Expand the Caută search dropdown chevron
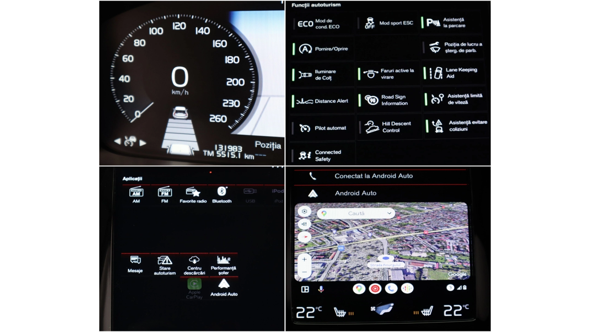Image resolution: width=590 pixels, height=332 pixels. (389, 213)
